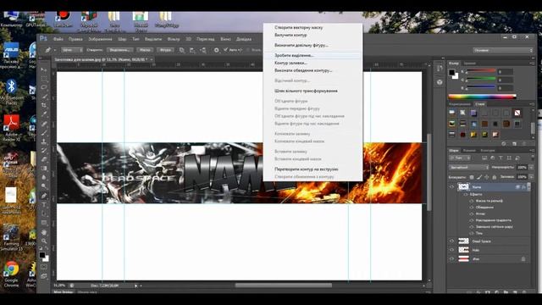
Task: Select the Pen tool in the toolbox
Action: (x=44, y=196)
